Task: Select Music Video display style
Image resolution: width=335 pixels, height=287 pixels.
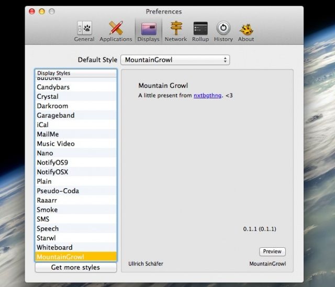Action: click(55, 143)
